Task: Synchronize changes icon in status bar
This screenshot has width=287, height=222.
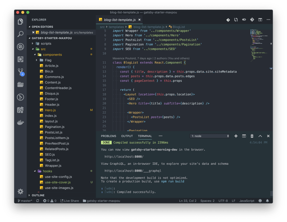Action: pyautogui.click(x=38, y=201)
